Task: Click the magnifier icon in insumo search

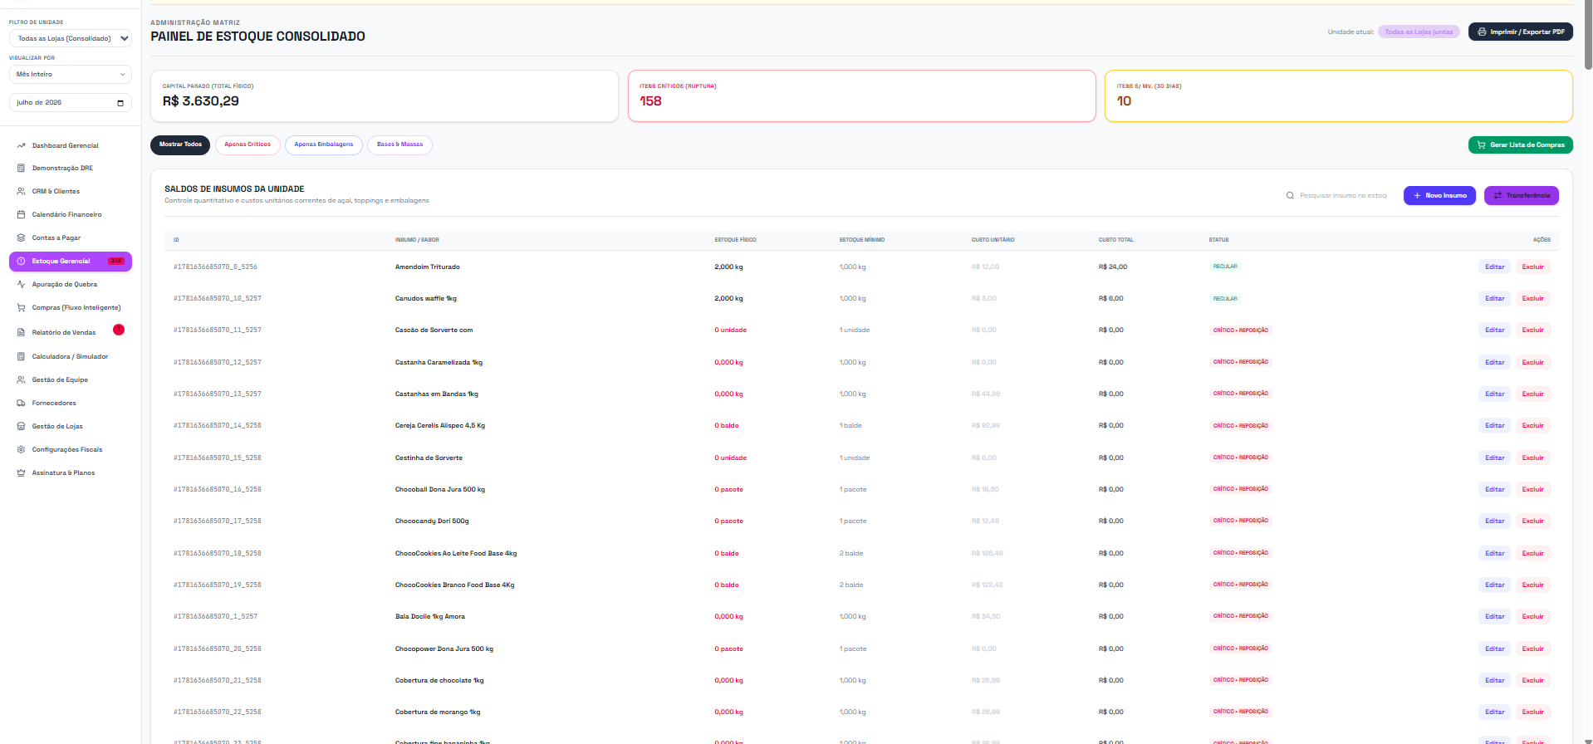Action: (x=1290, y=196)
